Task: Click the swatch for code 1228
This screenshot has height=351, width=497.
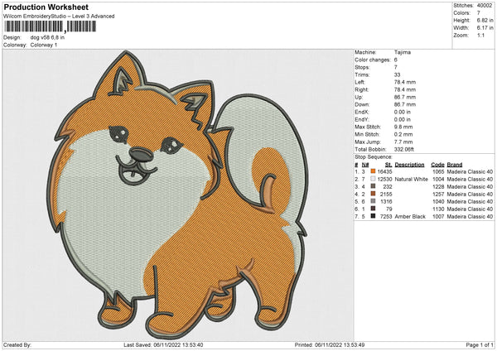Action: (x=374, y=185)
